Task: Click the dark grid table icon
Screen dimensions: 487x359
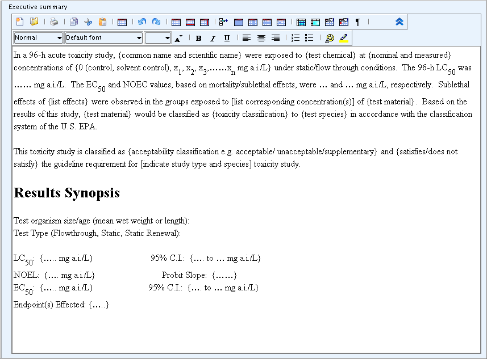Action: (x=301, y=22)
